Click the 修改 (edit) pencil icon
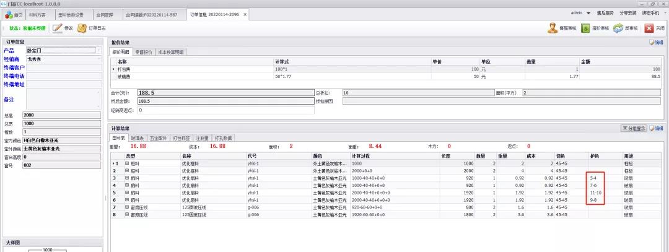 coord(58,28)
